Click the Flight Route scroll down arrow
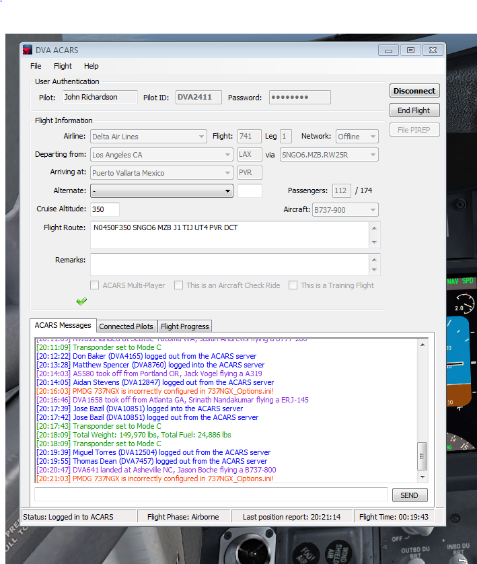The height and width of the screenshot is (564, 477). pos(374,242)
